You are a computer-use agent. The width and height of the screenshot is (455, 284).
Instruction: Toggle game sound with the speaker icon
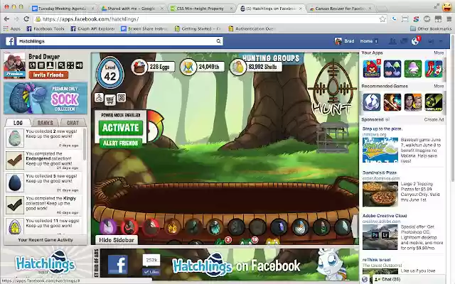click(x=79, y=65)
